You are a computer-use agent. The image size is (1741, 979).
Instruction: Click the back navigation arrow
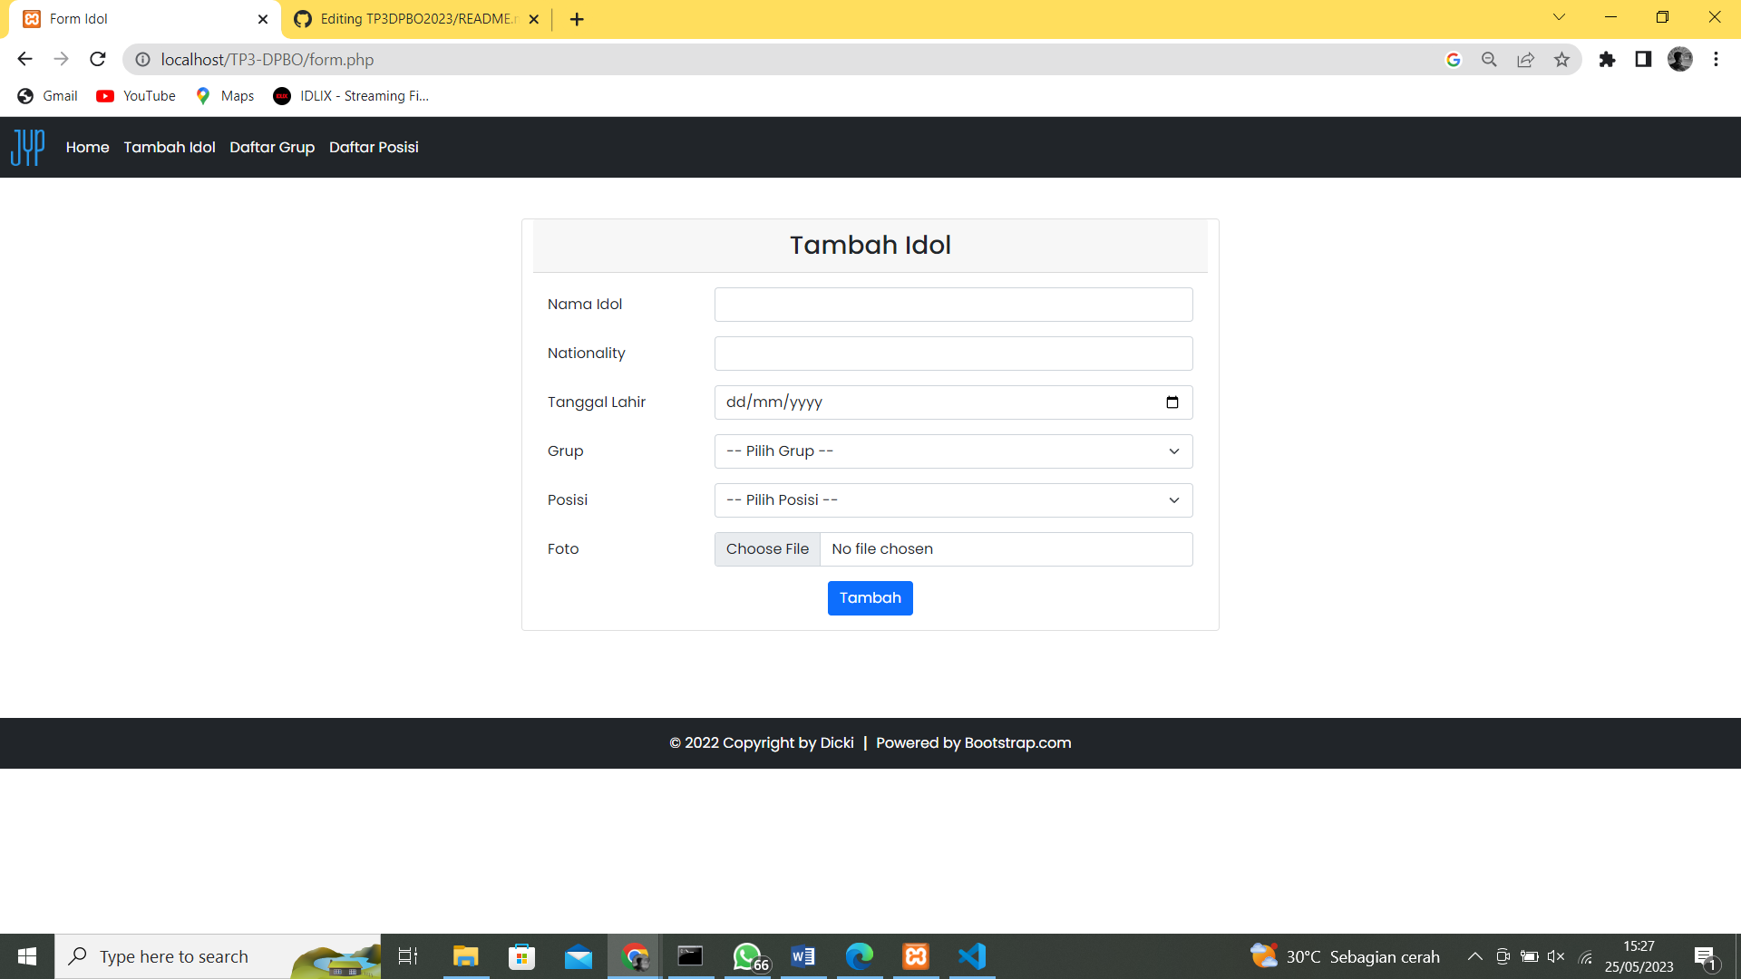click(24, 59)
